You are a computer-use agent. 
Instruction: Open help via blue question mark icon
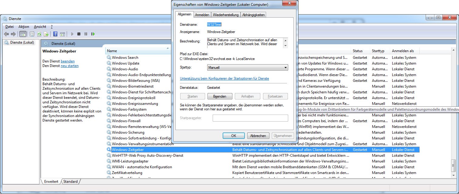[x=56, y=34]
